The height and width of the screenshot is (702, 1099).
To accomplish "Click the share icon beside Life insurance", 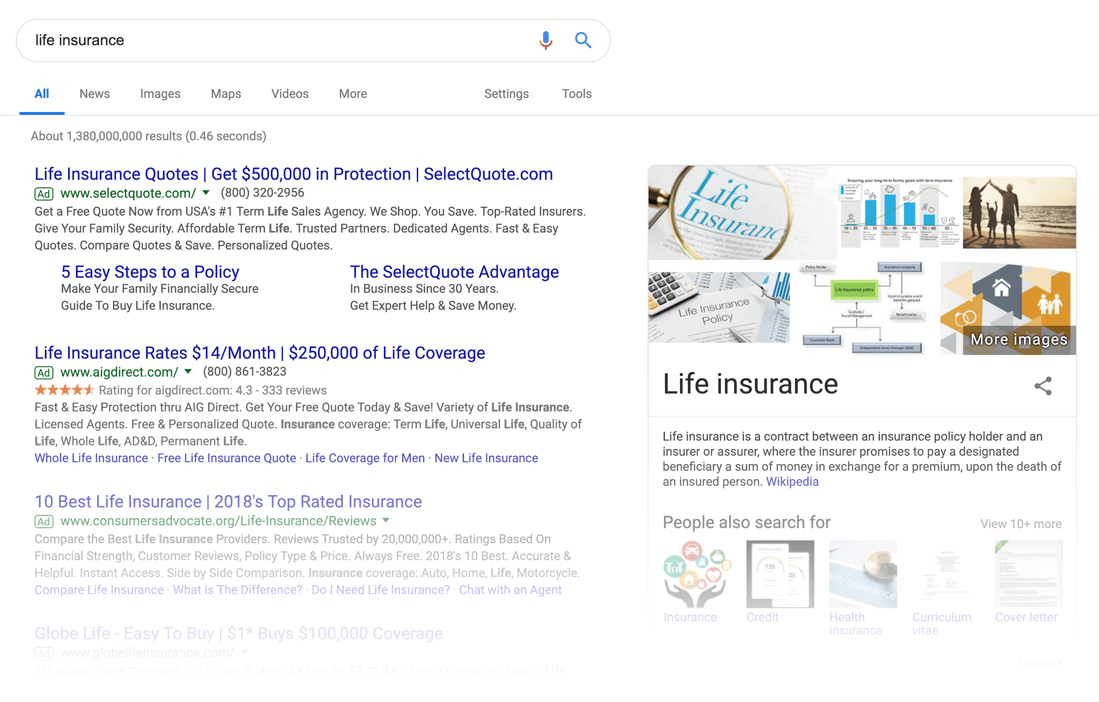I will pos(1043,386).
